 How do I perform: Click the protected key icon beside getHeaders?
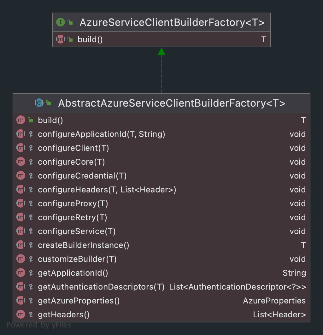31,315
